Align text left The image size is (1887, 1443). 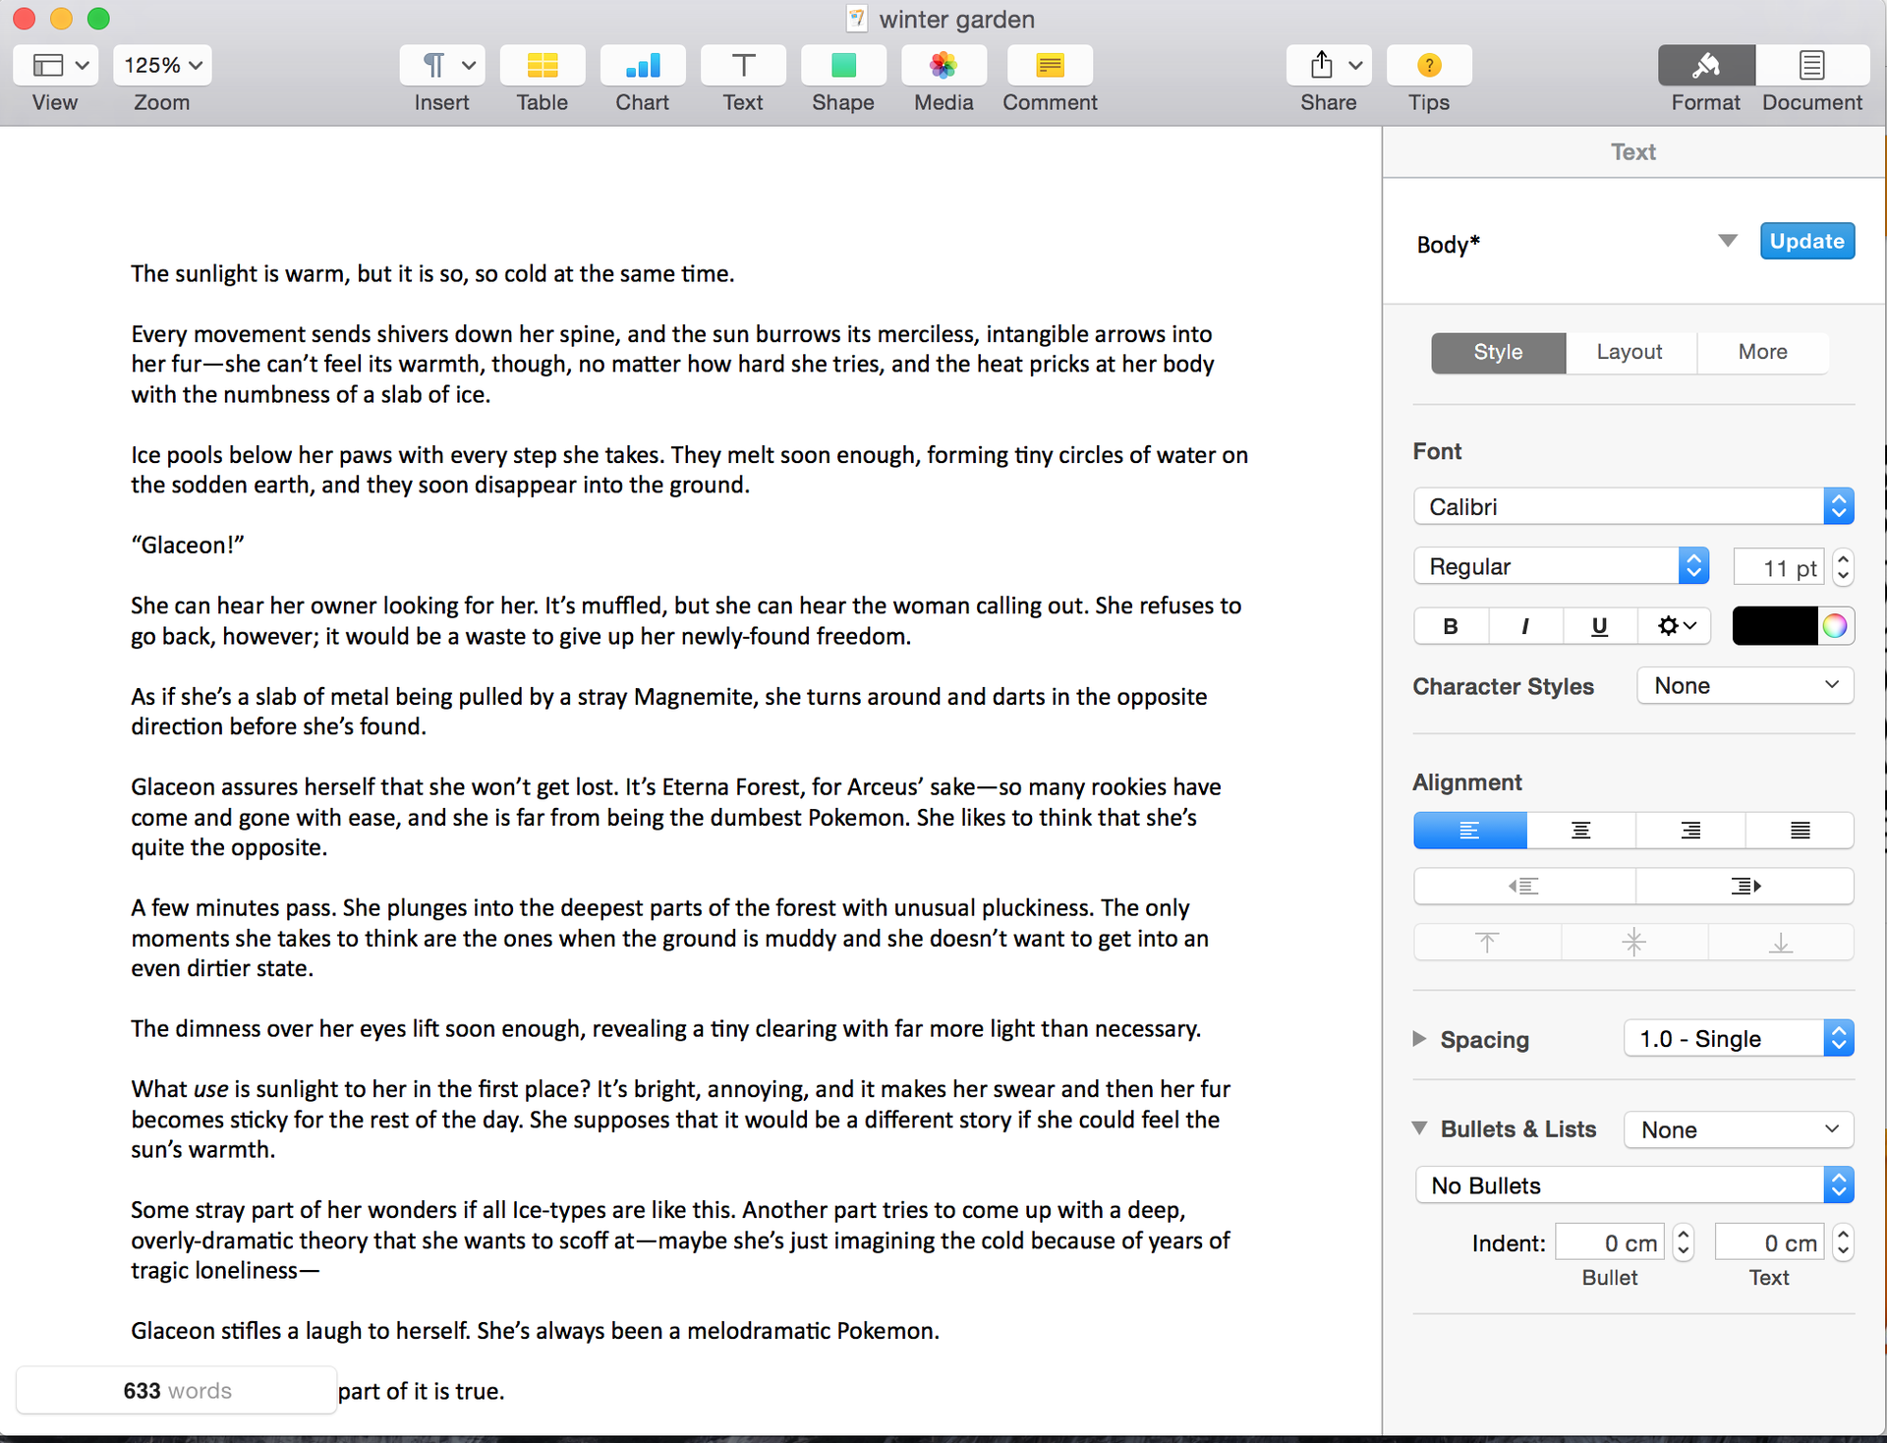[x=1469, y=831]
